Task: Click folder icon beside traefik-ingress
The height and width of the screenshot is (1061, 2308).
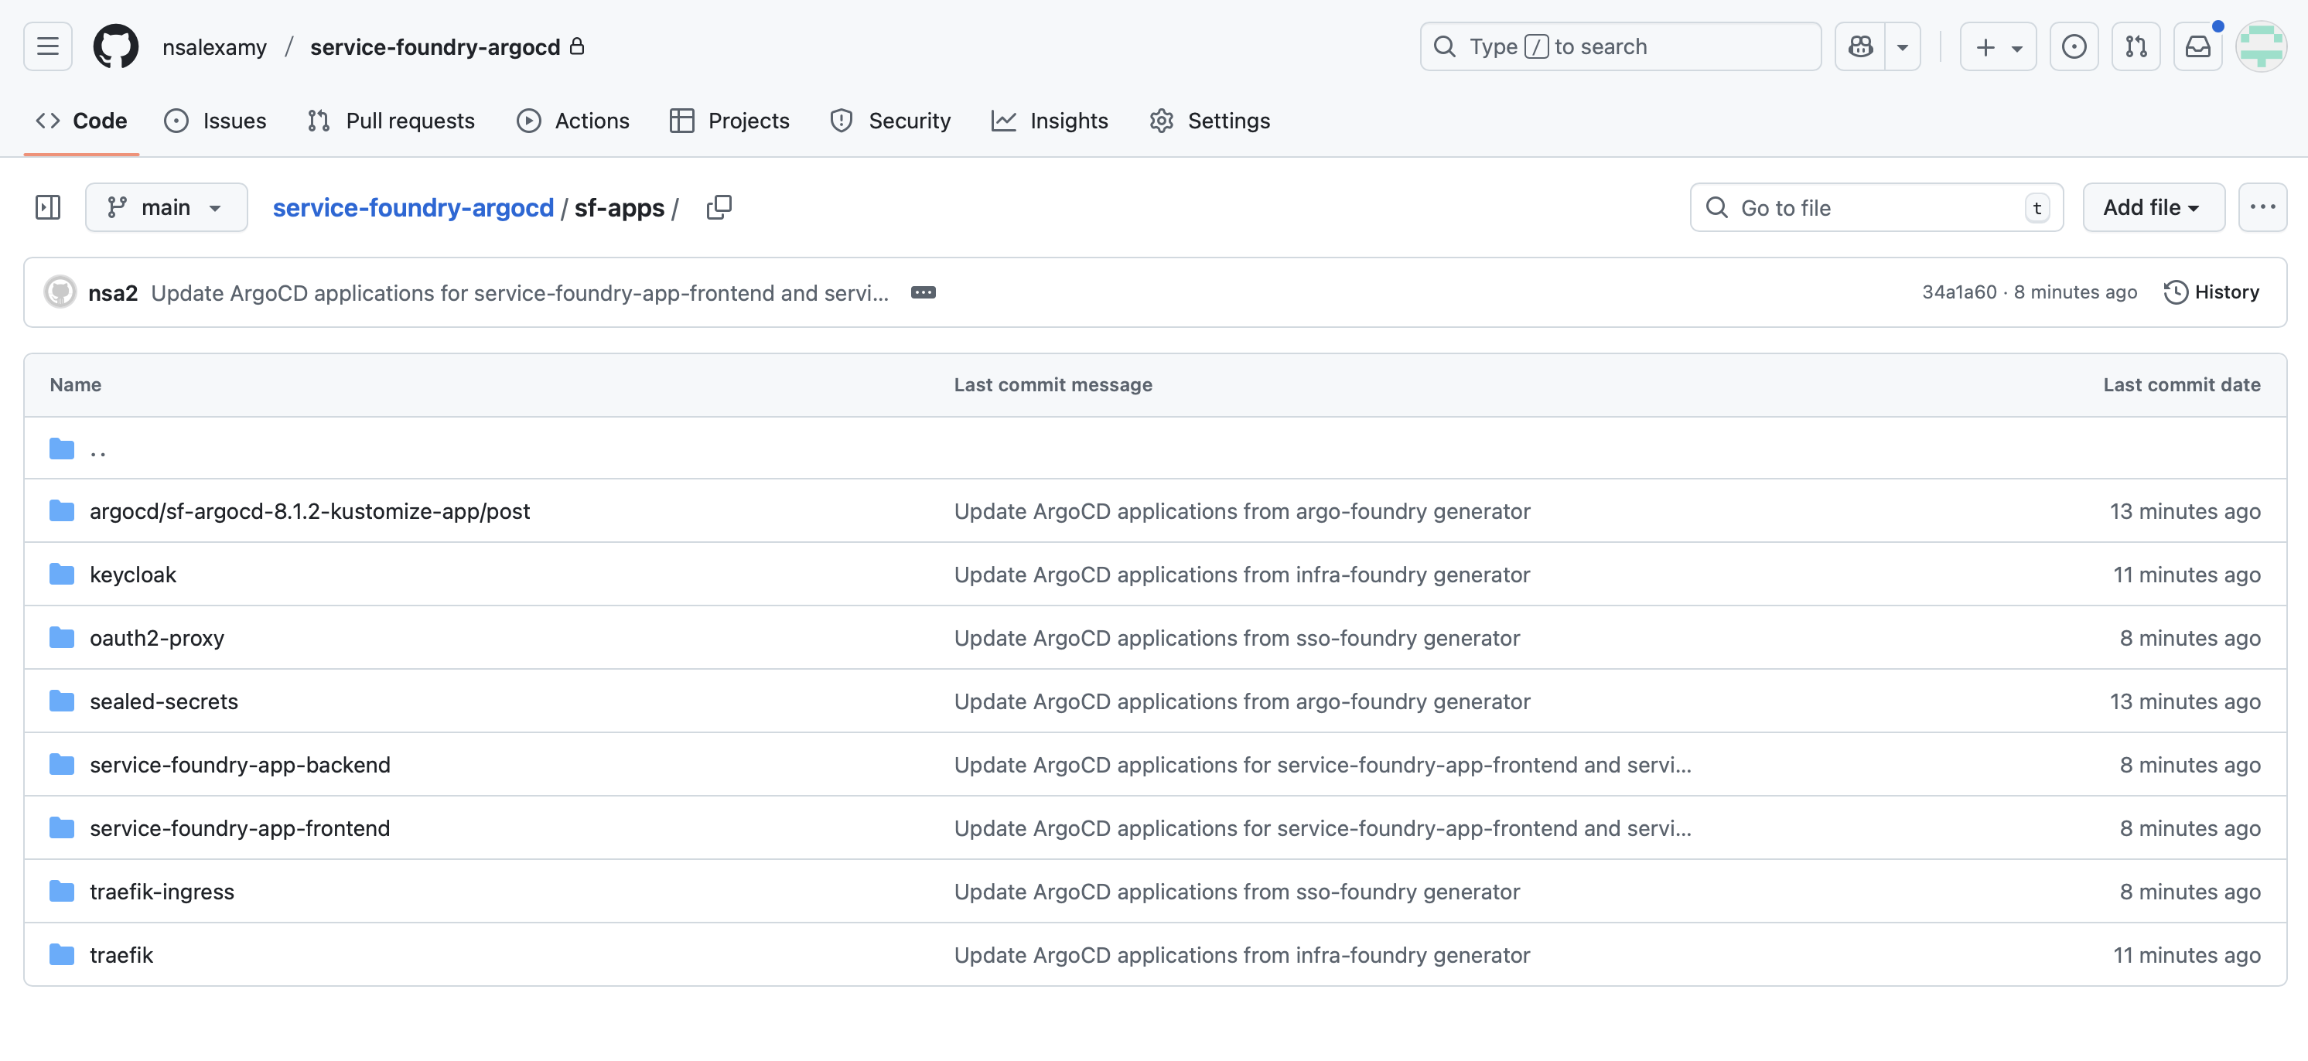Action: [x=62, y=892]
